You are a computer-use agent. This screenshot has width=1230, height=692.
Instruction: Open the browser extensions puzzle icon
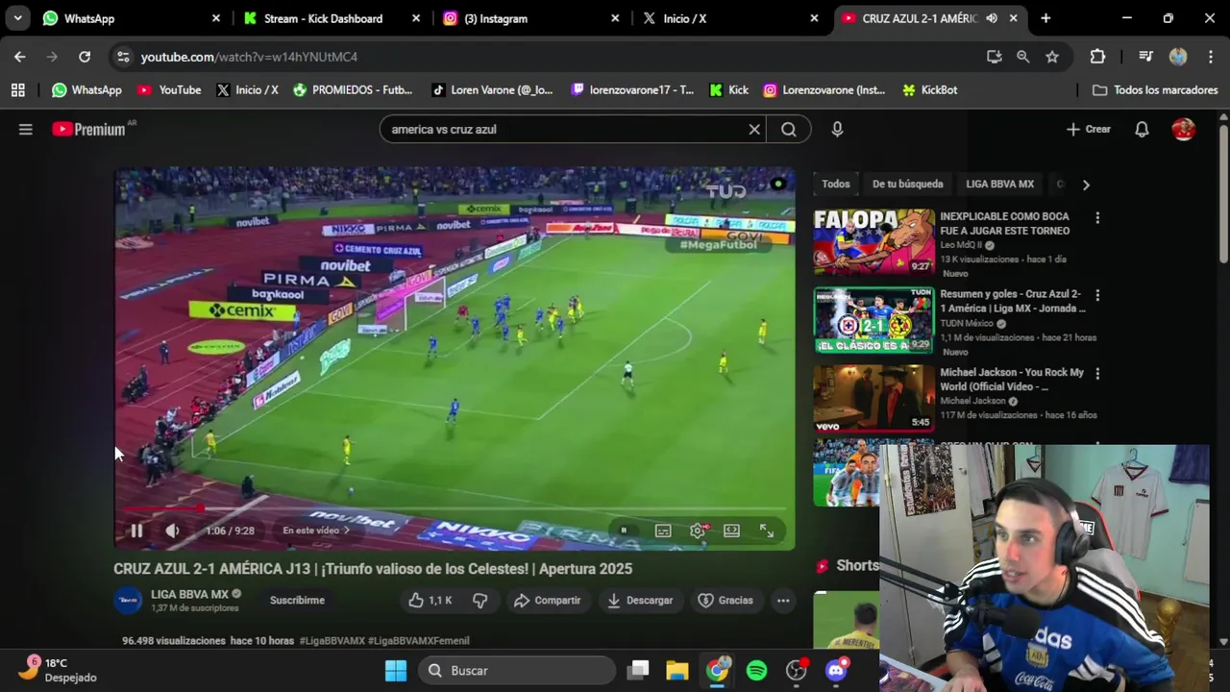tap(1097, 57)
